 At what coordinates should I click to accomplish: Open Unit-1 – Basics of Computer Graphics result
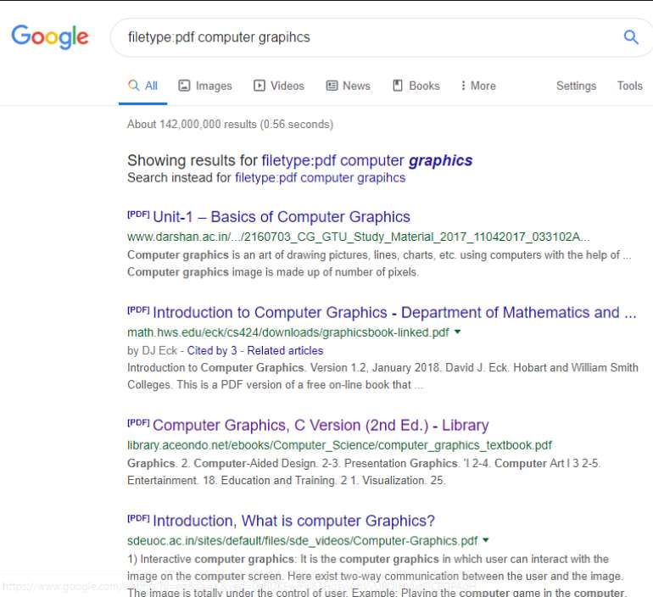pyautogui.click(x=282, y=217)
